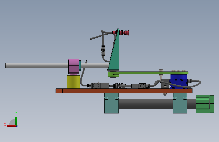Screen dimensions: 219x142
Task: Select the long grey shaft on the left
Action: pos(36,65)
